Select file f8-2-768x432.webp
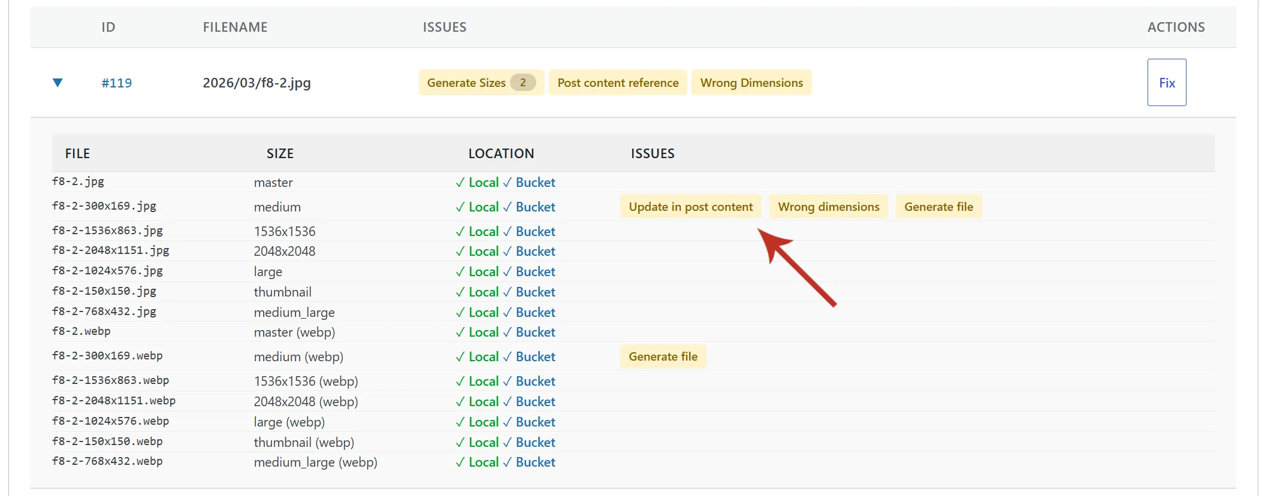 (107, 461)
